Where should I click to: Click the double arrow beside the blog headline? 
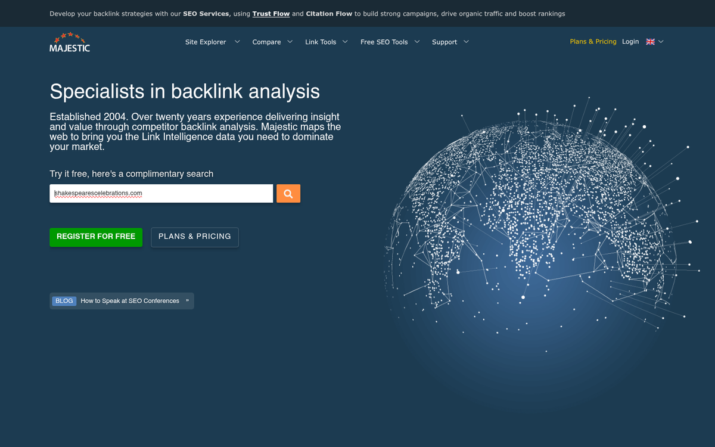[x=187, y=300]
